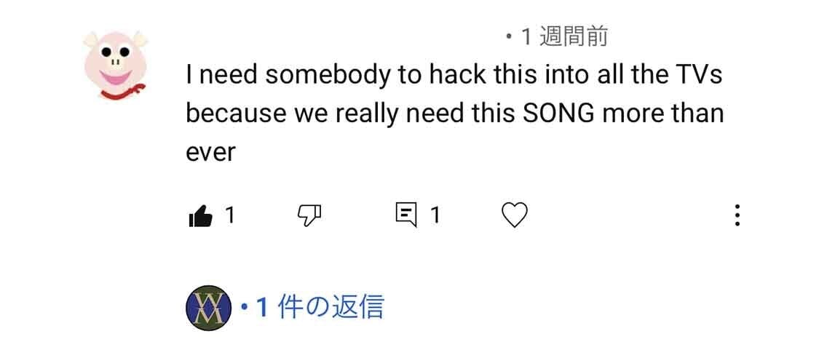Click the reply count number
Viewport: 819px width, 350px height.
(x=435, y=215)
